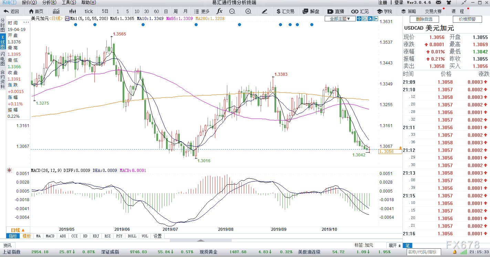Choose the MA indicator
Image resolution: width=490 pixels, height=257 pixels.
[38, 236]
